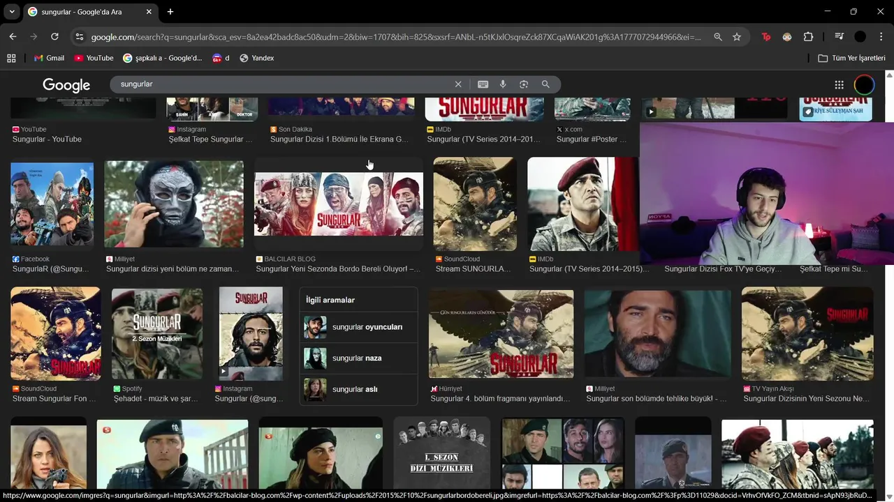
Task: Open Şehadet - müzik ve şar... Spotify link
Action: (x=156, y=399)
